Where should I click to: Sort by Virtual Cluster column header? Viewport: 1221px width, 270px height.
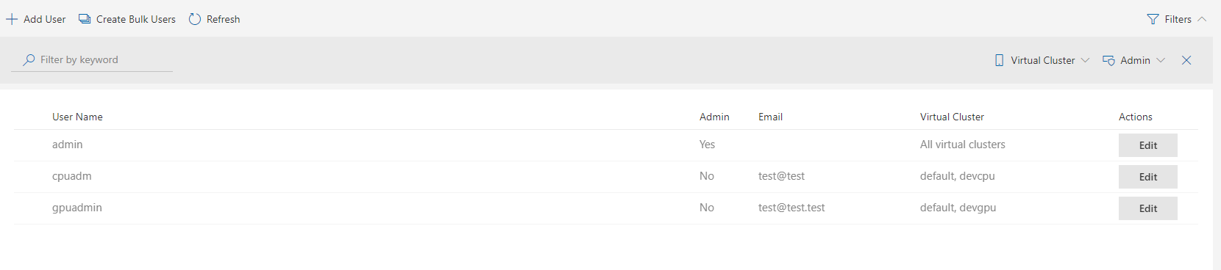tap(952, 117)
